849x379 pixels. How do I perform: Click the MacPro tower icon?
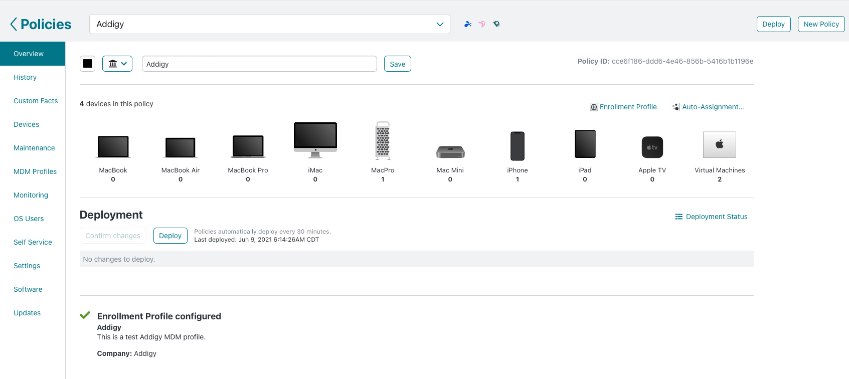(383, 141)
